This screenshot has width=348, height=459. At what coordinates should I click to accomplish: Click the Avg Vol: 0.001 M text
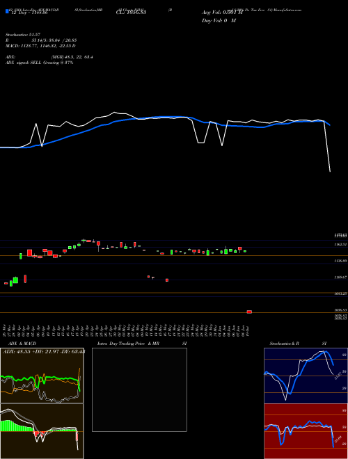click(222, 13)
